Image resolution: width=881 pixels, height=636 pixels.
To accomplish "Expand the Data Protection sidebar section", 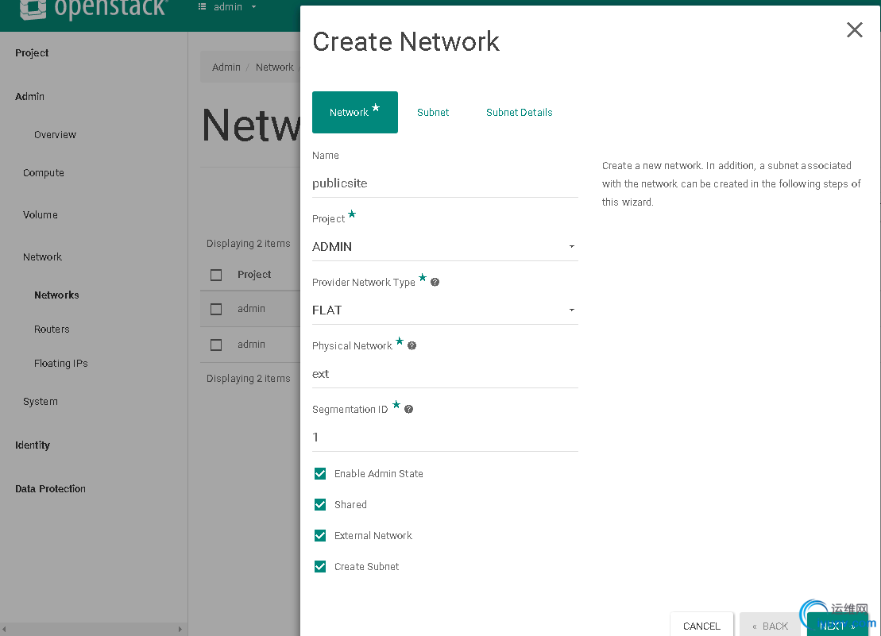I will [51, 489].
